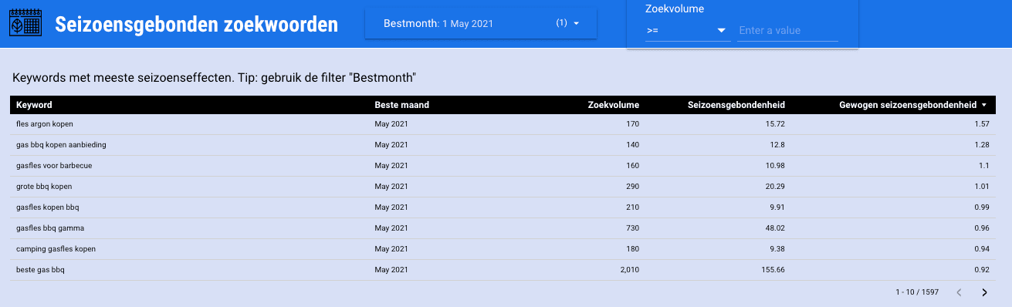Screen dimensions: 1012x307
Task: Expand the Bestmonth dropdown arrow
Action: pos(577,24)
